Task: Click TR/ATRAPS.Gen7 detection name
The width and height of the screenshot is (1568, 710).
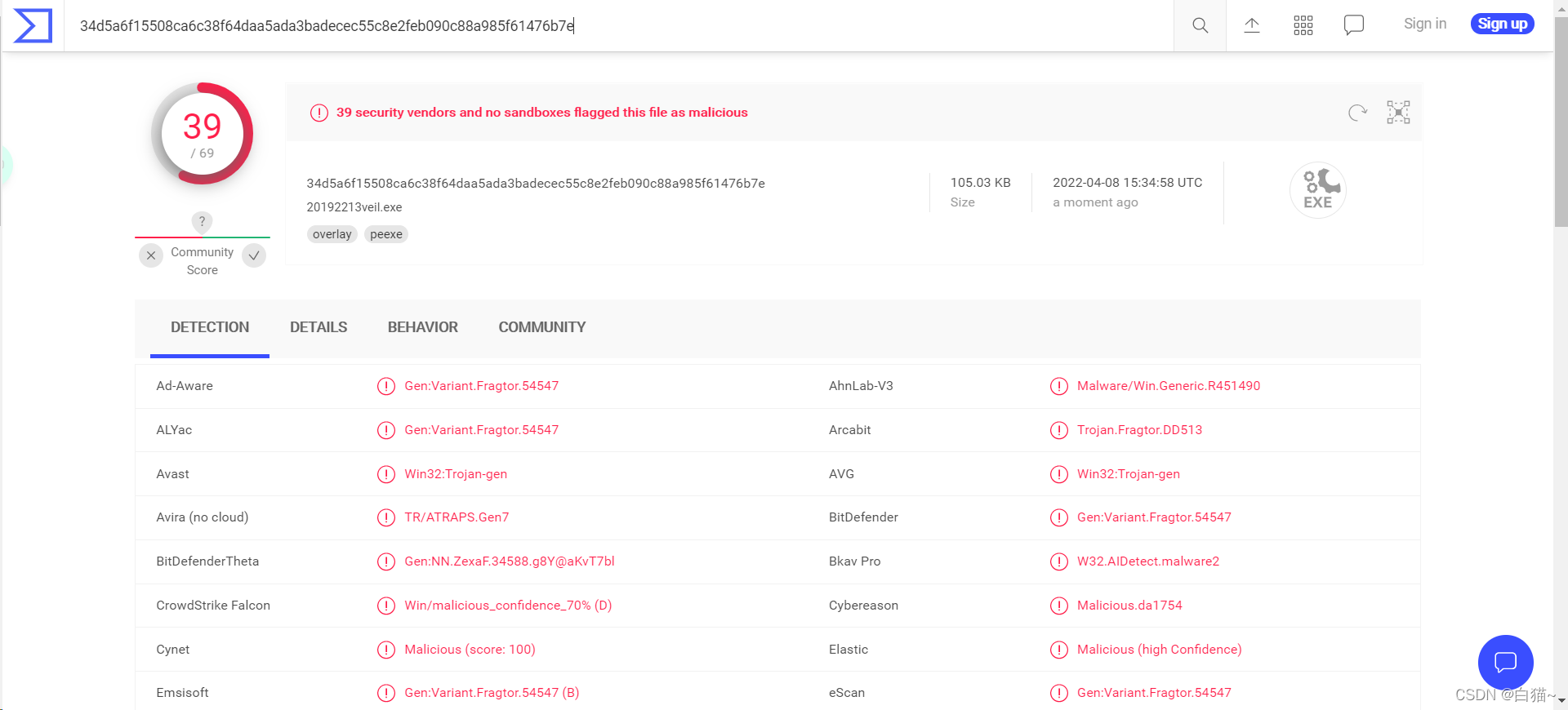Action: pos(457,517)
